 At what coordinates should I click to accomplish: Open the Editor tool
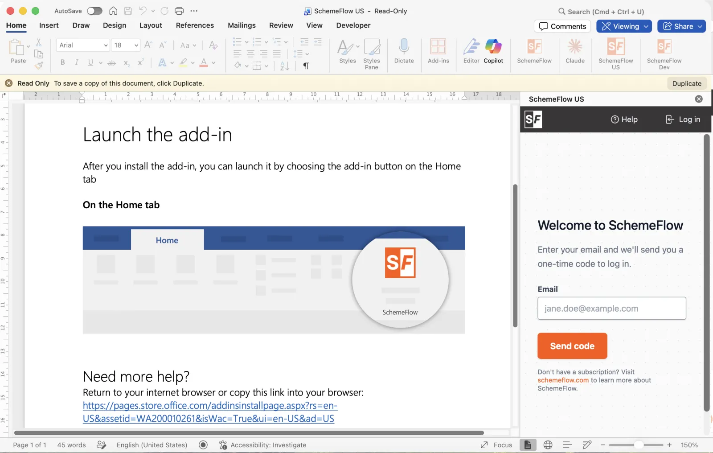click(471, 52)
